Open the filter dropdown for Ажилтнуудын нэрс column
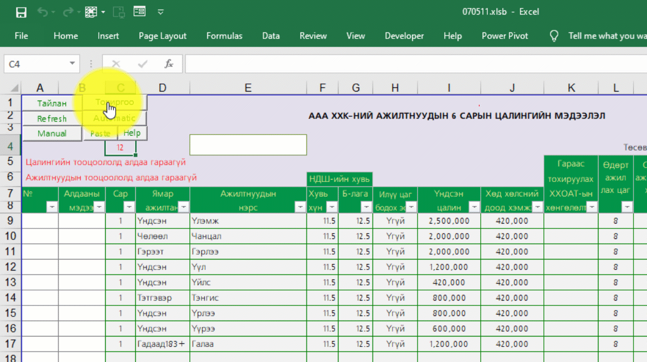The width and height of the screenshot is (647, 362). pyautogui.click(x=300, y=207)
